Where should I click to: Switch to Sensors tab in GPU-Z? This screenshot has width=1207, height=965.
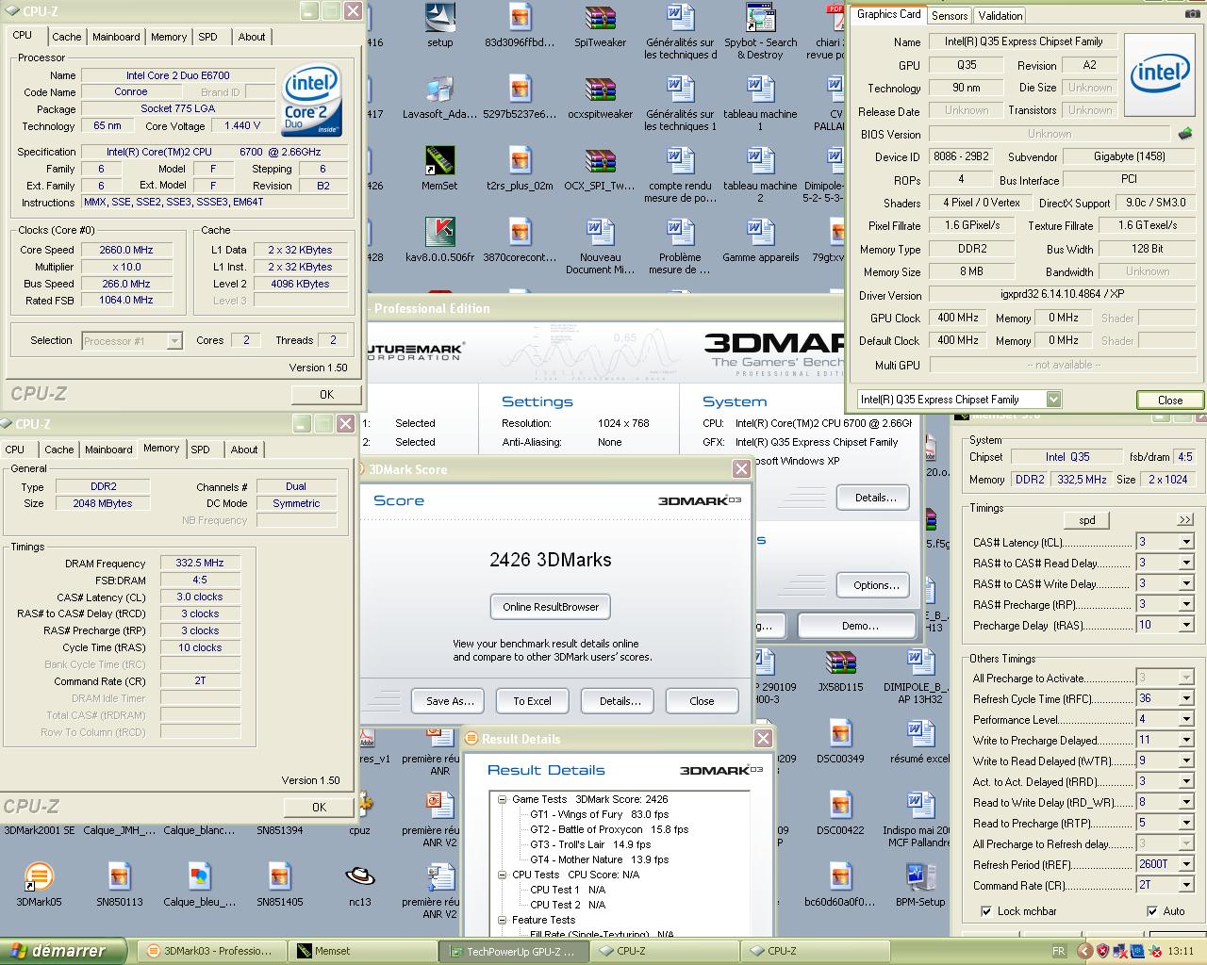pos(950,16)
